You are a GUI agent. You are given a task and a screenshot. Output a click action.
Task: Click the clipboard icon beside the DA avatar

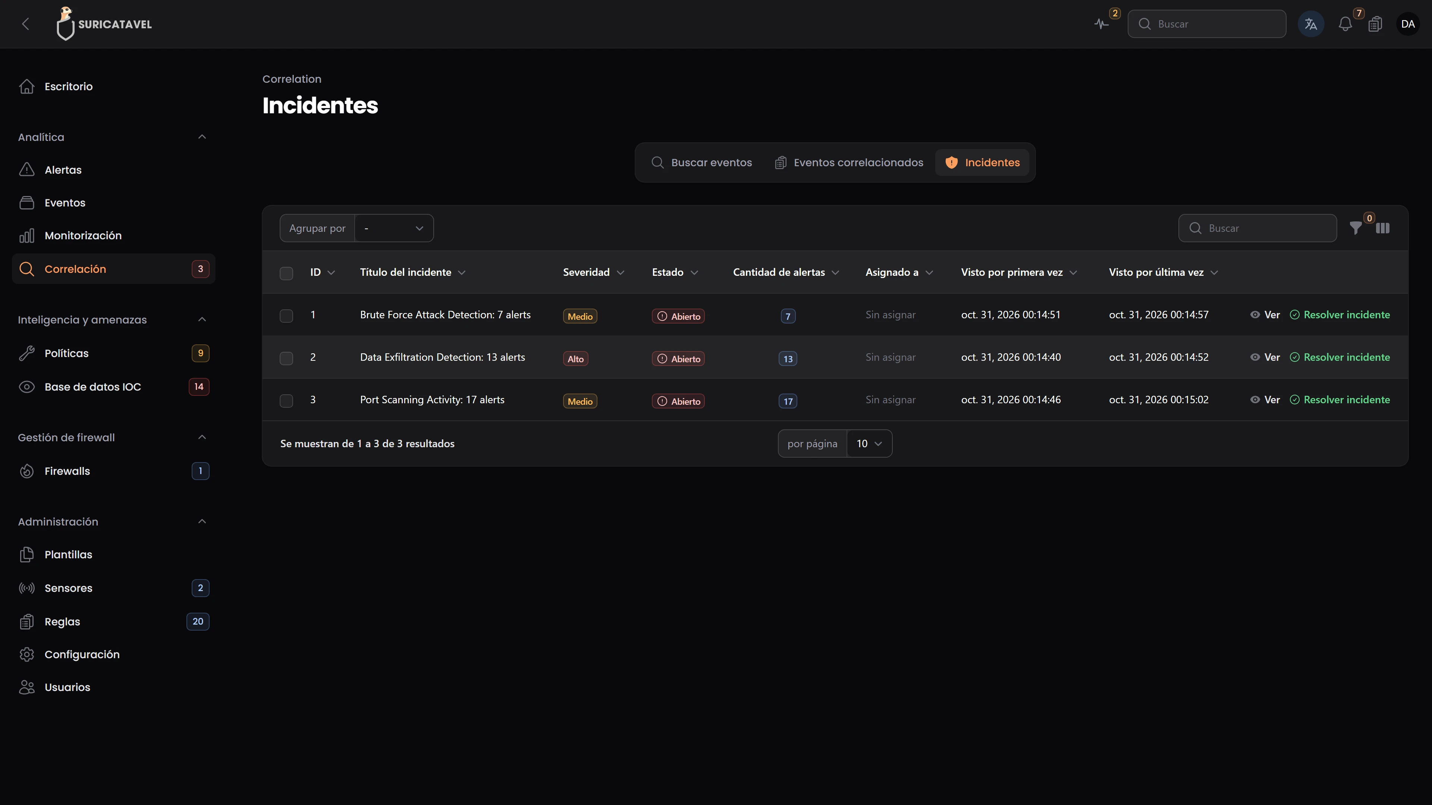[x=1375, y=24]
